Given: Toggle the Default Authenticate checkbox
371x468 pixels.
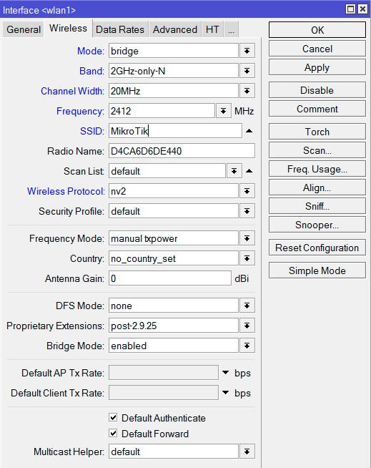Looking at the screenshot, I should pos(113,417).
